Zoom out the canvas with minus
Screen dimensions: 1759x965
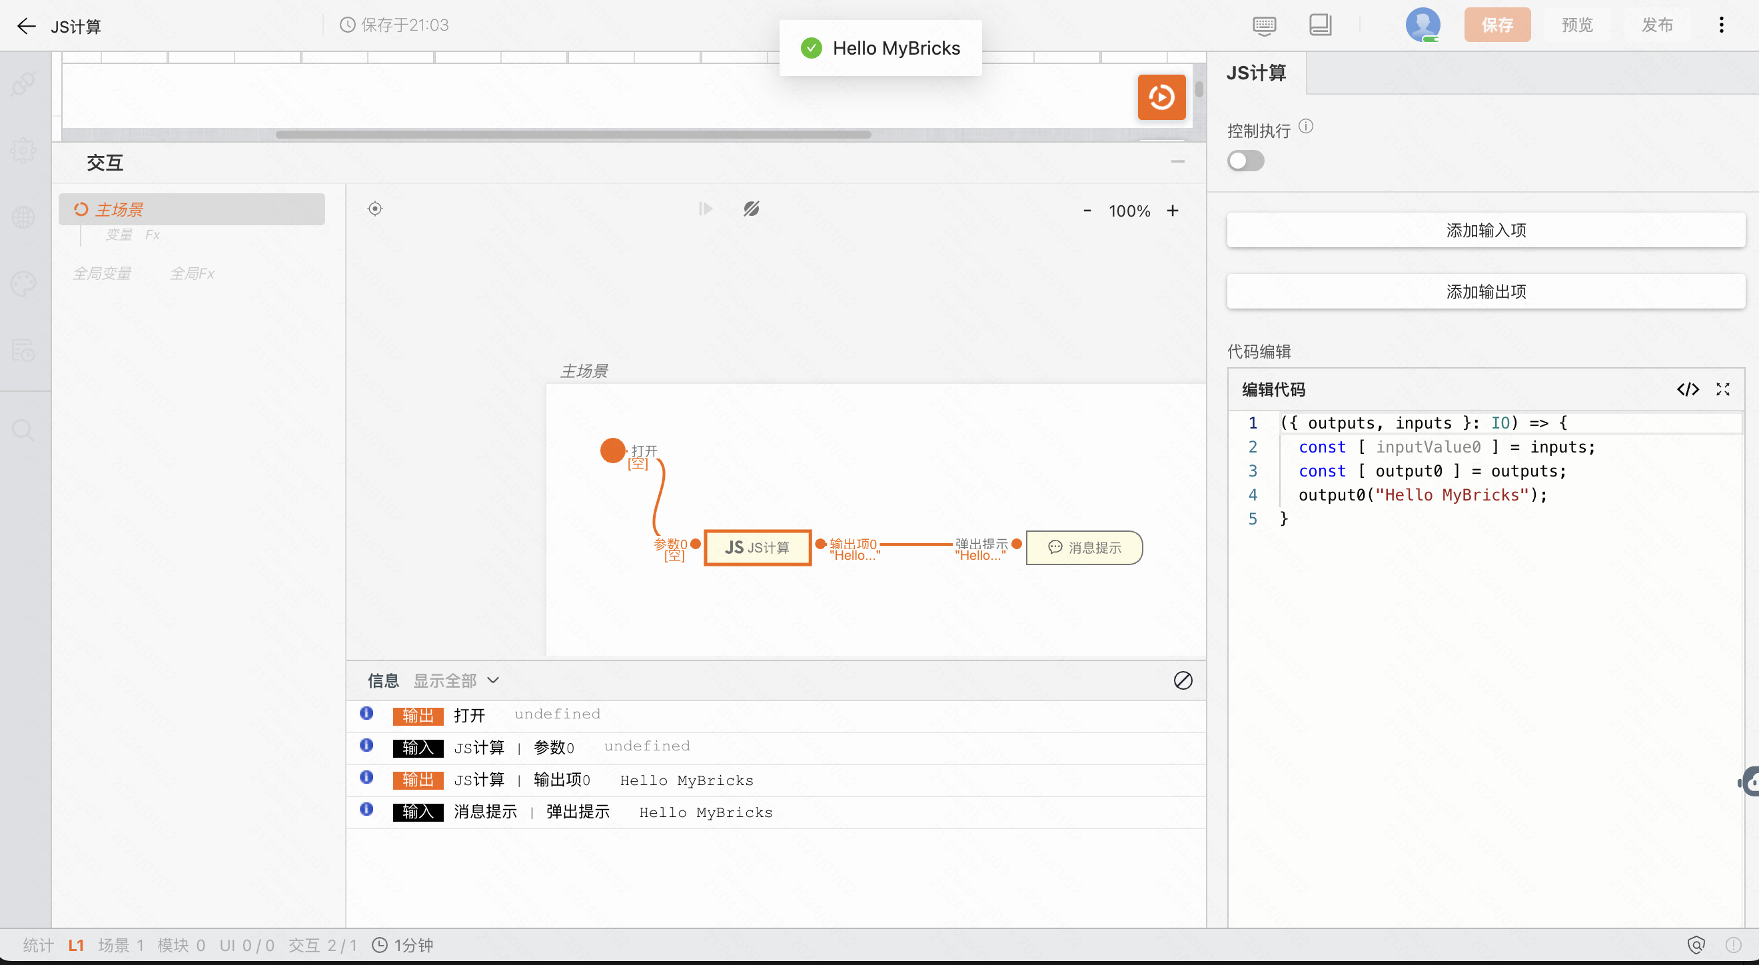click(1087, 211)
